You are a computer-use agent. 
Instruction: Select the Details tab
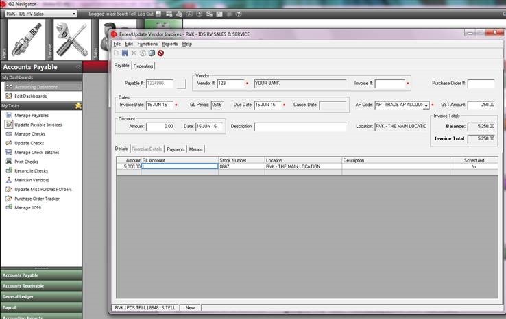coord(121,149)
